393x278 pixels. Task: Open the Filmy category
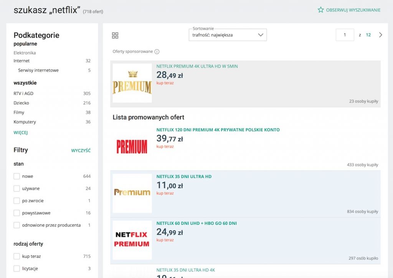tap(19, 112)
